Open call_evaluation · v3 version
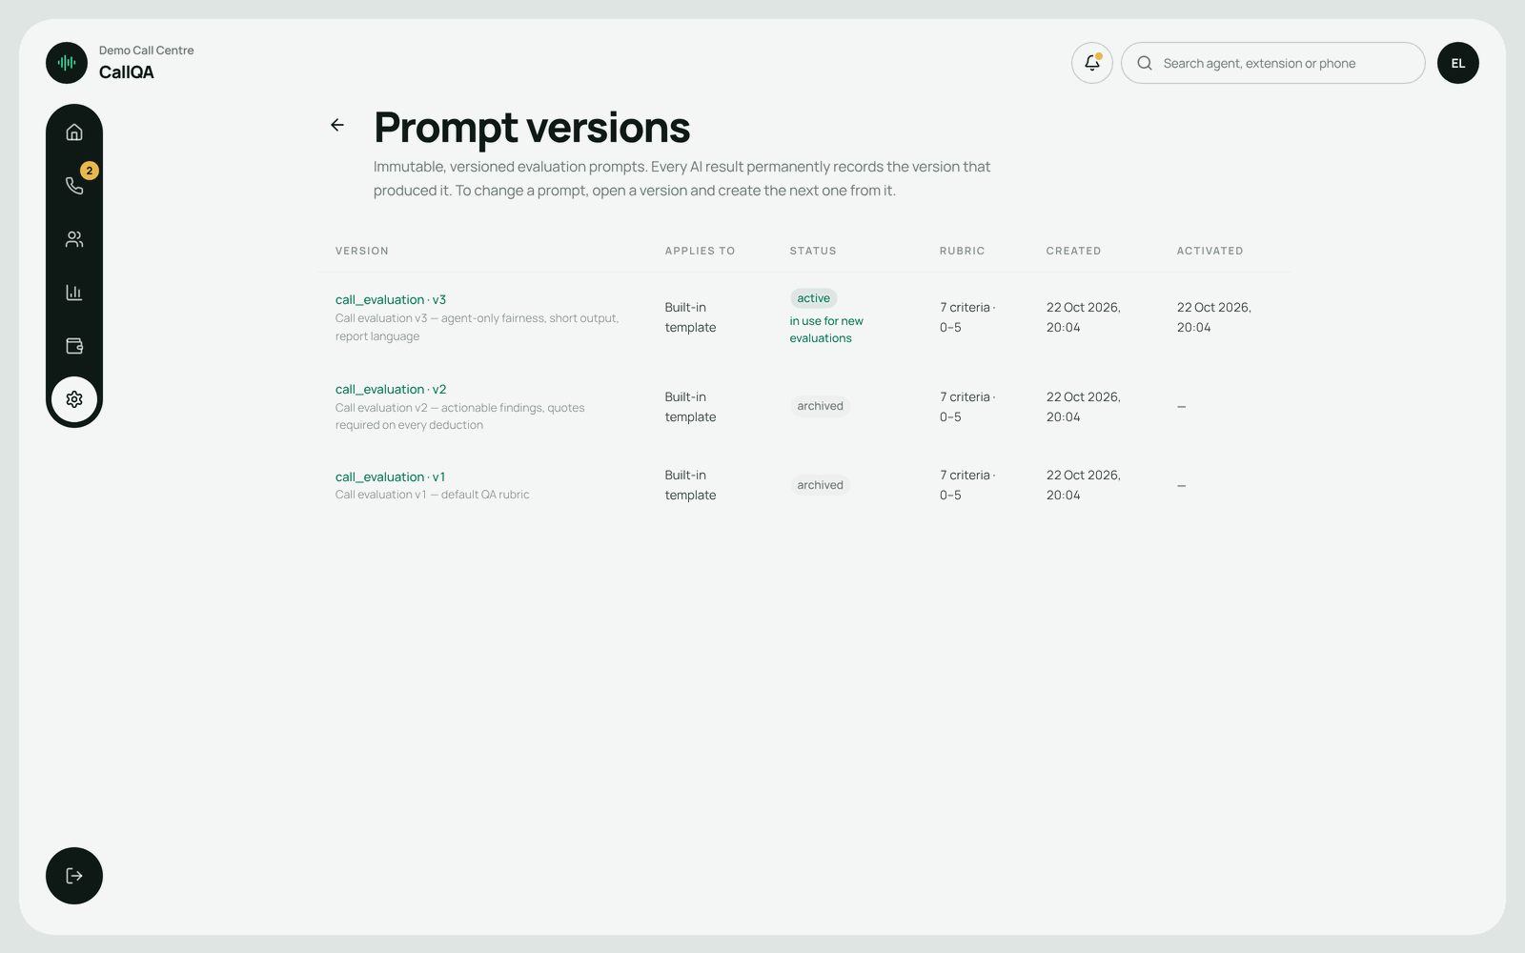This screenshot has width=1525, height=953. point(391,299)
